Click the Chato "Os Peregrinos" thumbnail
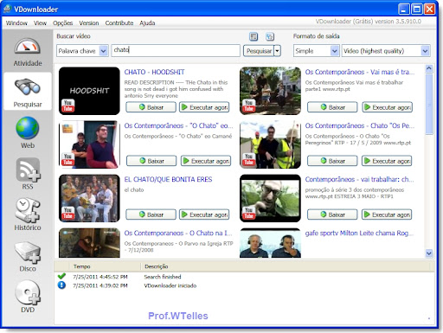Viewport: 443px width, 333px height. click(x=270, y=144)
